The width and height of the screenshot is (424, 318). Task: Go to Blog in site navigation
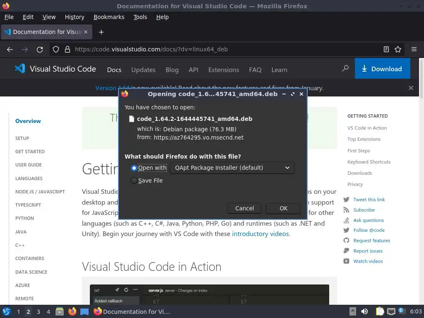(x=172, y=70)
